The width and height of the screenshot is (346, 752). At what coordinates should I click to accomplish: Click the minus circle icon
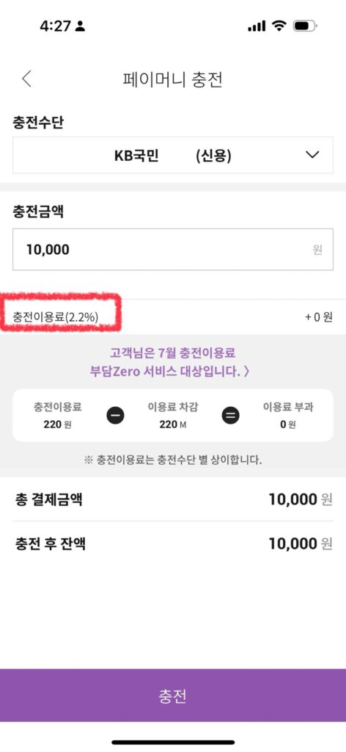115,416
